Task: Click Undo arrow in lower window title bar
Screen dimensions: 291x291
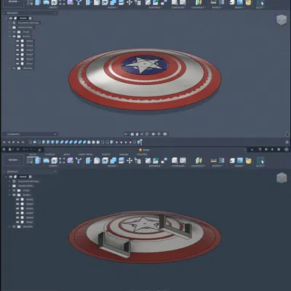Action: tap(24, 150)
